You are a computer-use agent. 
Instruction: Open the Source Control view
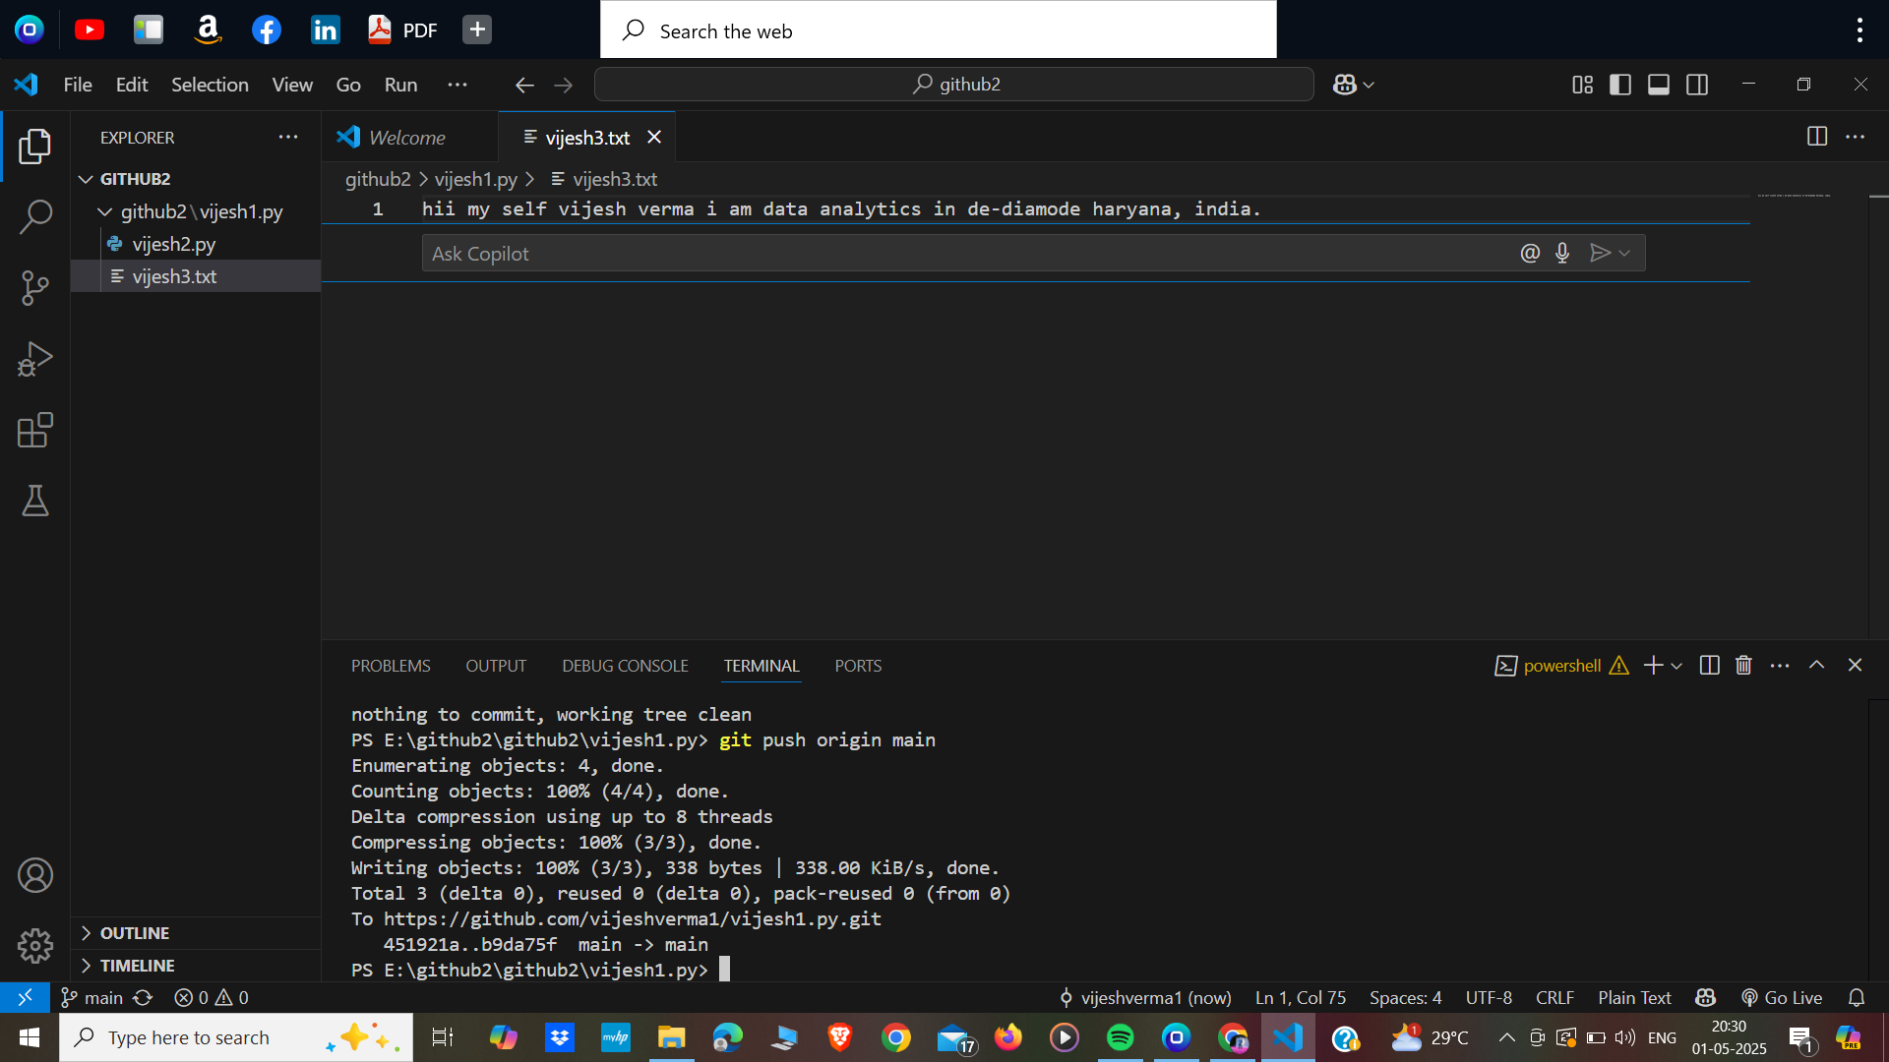35,288
